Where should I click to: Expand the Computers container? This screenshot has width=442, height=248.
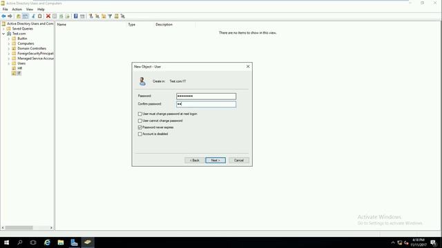point(9,43)
